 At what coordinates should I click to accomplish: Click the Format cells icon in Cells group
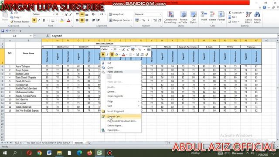point(221,14)
